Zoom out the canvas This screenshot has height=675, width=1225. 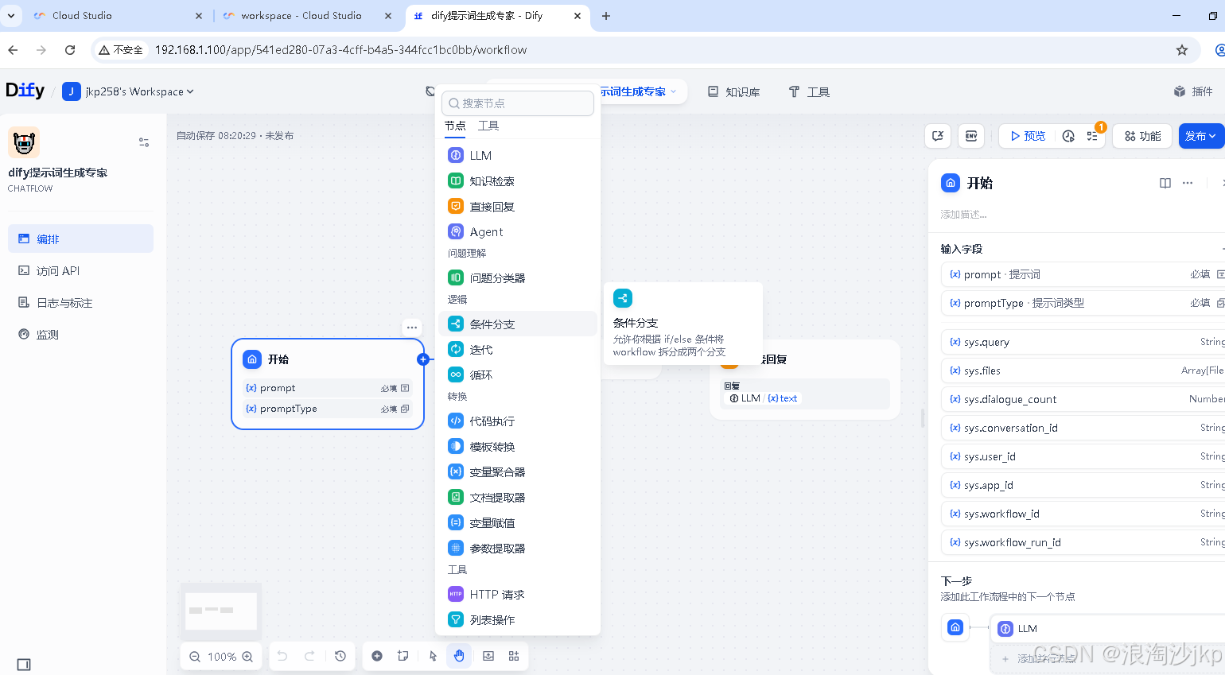coord(195,657)
